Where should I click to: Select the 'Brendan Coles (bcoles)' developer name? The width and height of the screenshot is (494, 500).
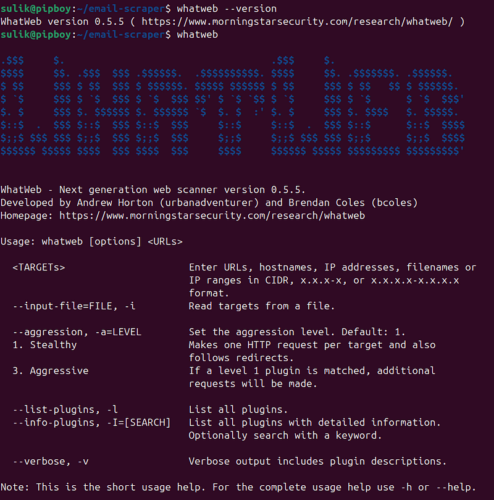353,203
